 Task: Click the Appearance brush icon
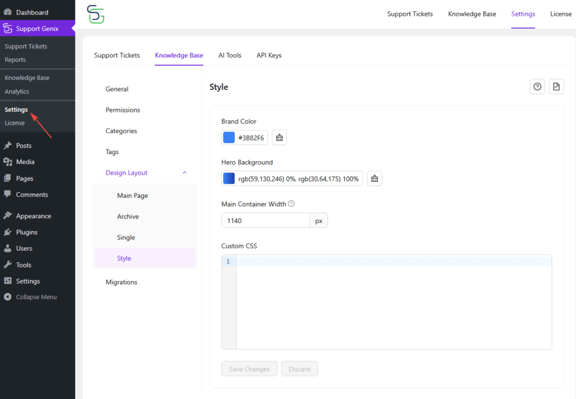tap(8, 215)
